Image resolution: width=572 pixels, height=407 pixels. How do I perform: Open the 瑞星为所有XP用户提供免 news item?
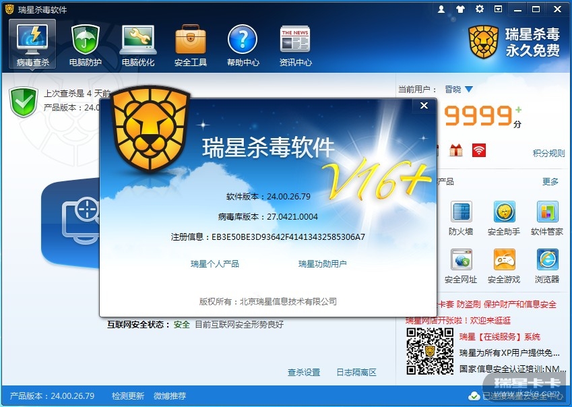coord(509,352)
